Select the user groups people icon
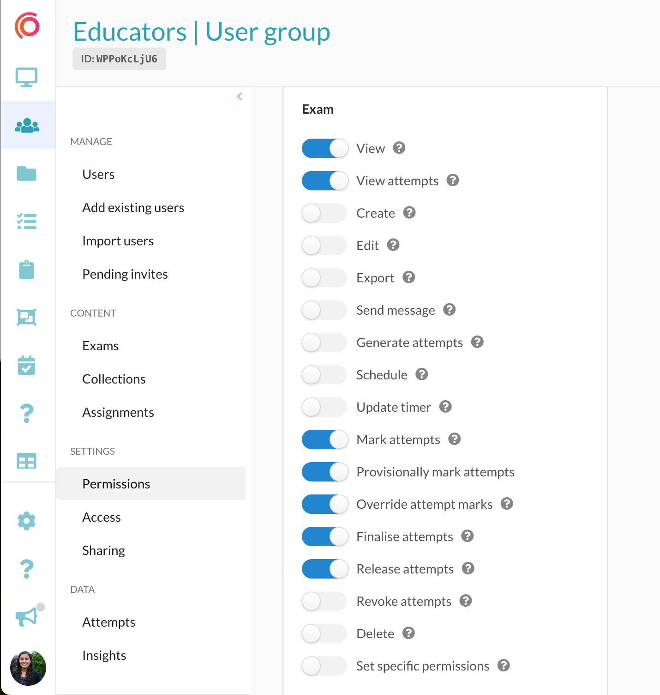 pyautogui.click(x=27, y=125)
